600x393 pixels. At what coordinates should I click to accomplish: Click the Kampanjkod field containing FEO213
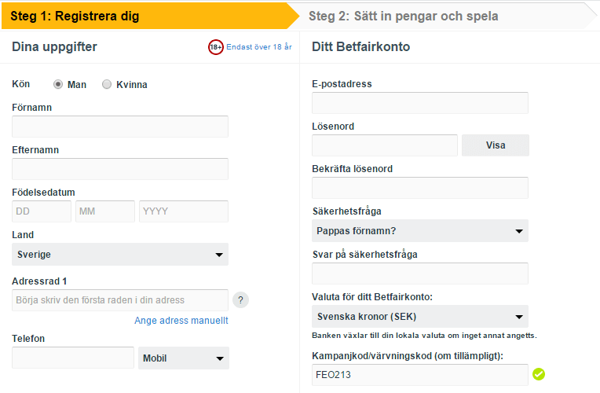pos(420,375)
